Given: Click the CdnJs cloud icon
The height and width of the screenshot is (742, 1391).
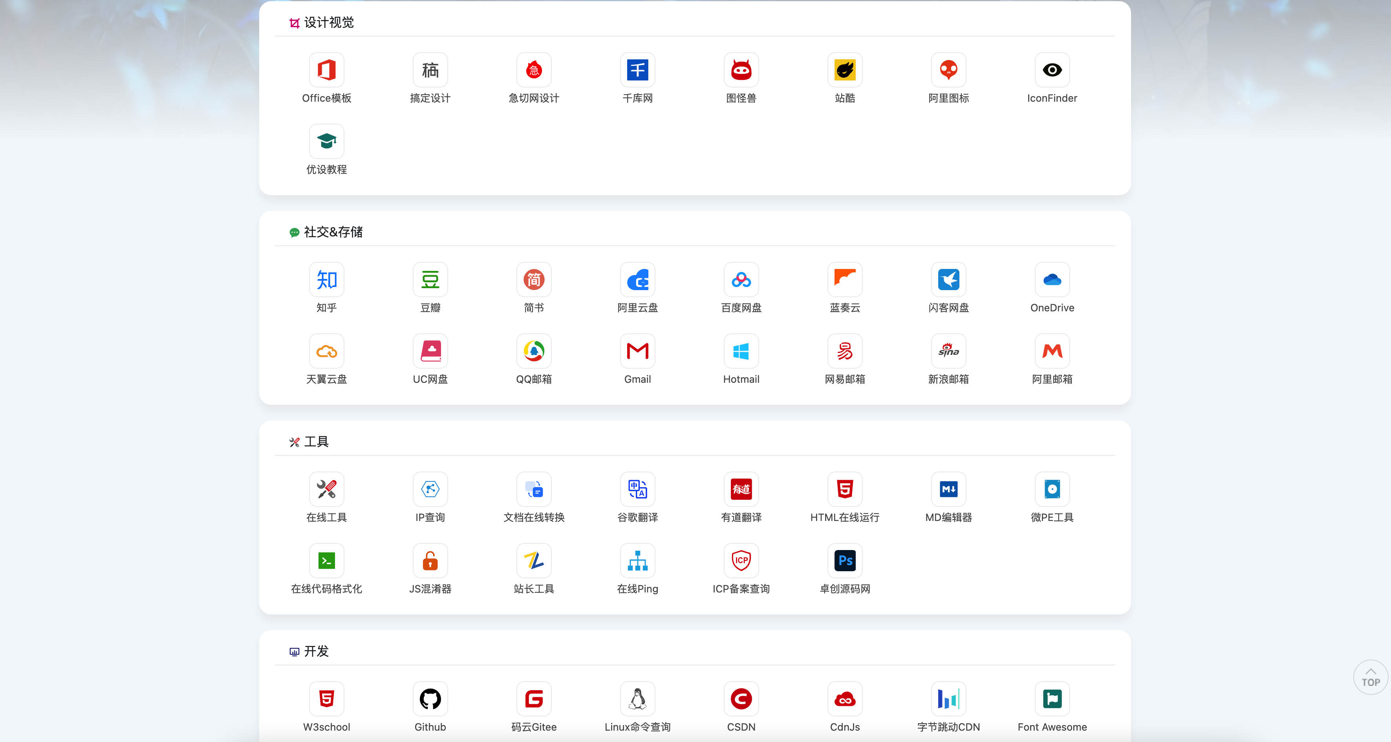Looking at the screenshot, I should click(x=844, y=699).
